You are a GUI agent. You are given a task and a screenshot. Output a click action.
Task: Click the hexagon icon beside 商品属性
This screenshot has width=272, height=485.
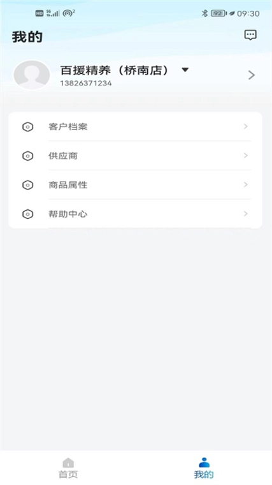(28, 185)
